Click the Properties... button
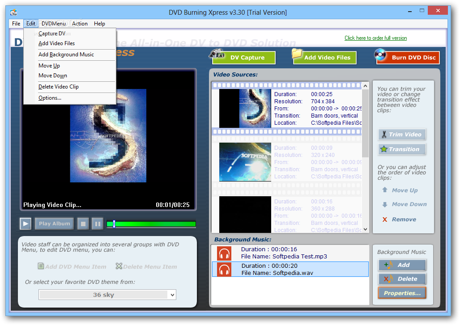 tap(402, 293)
